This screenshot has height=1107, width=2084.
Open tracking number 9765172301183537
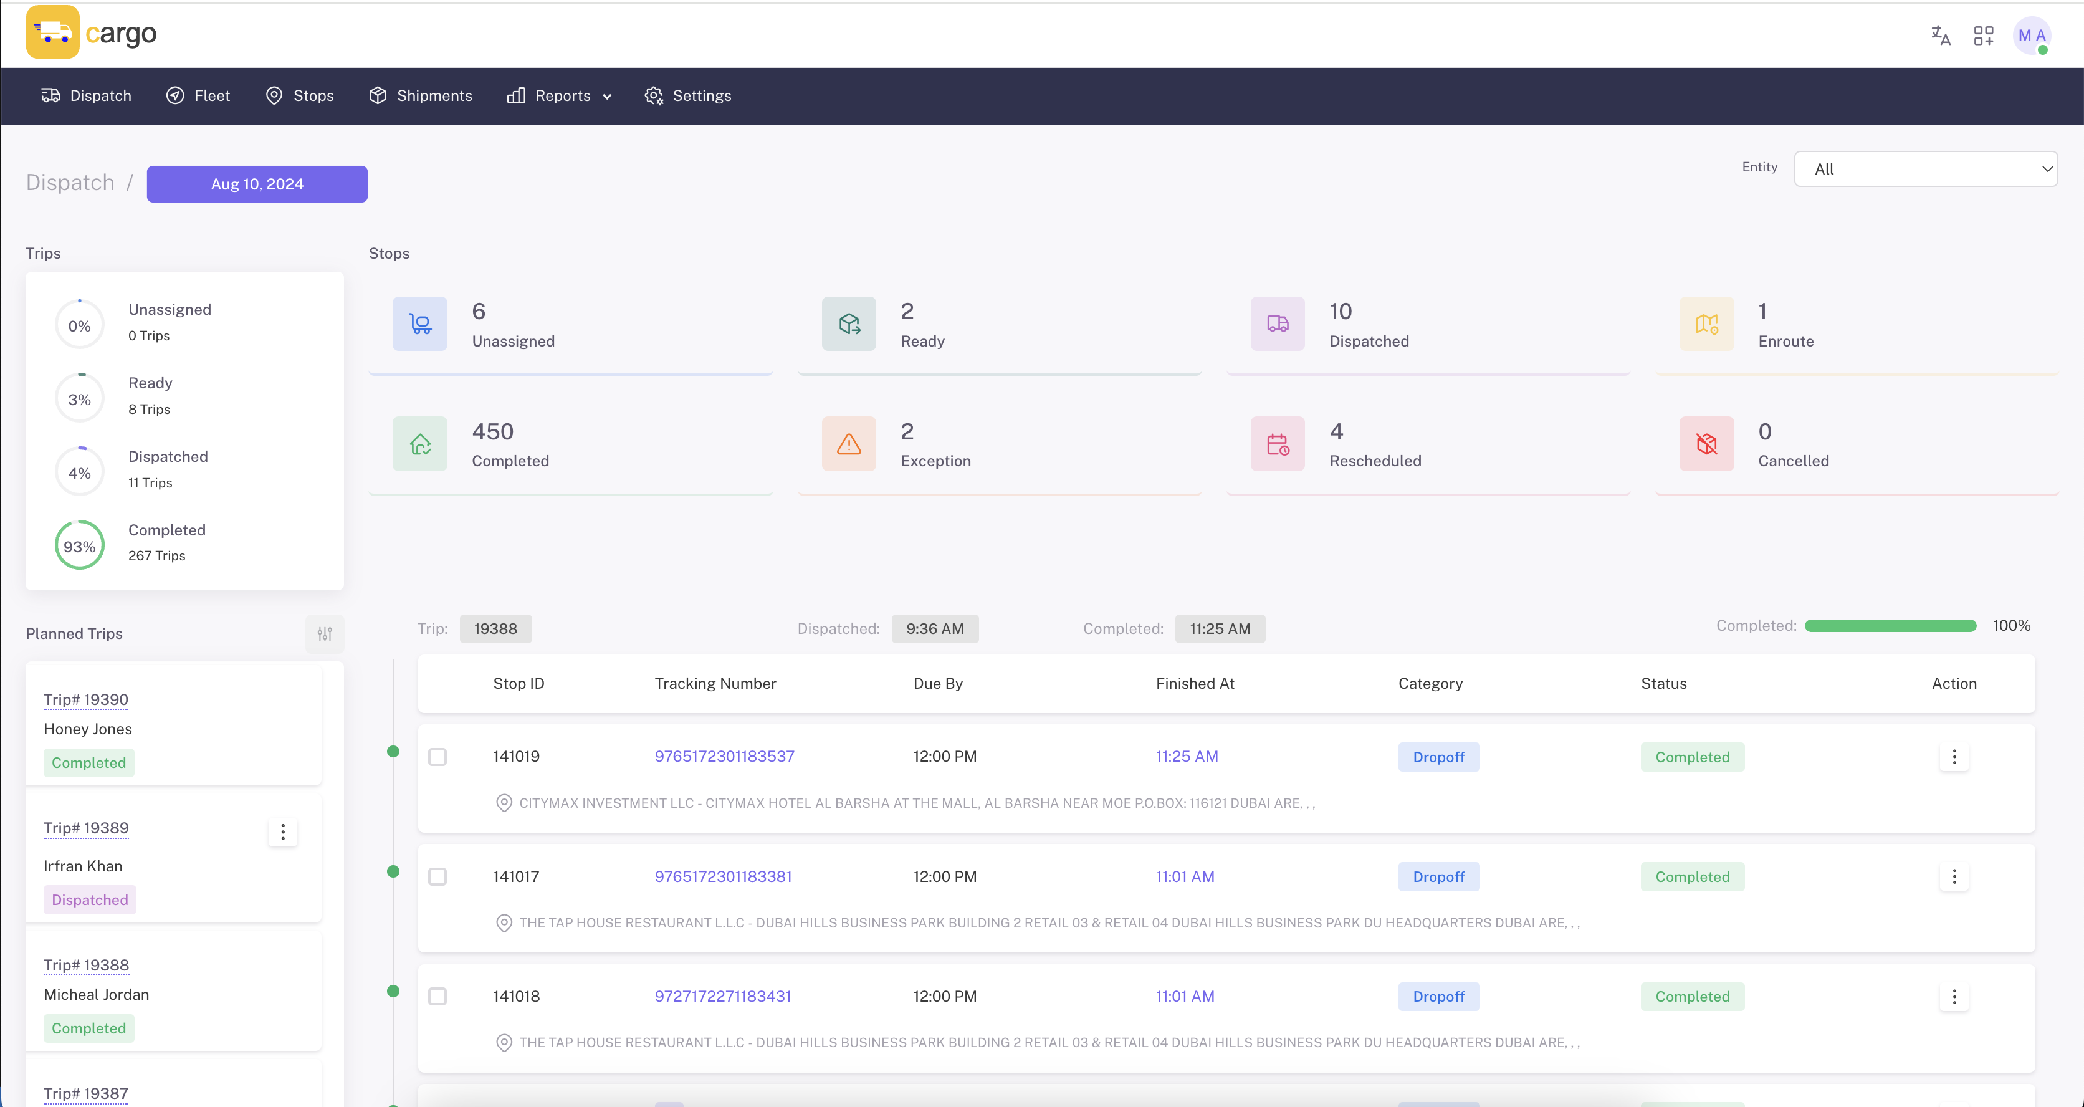(x=724, y=757)
